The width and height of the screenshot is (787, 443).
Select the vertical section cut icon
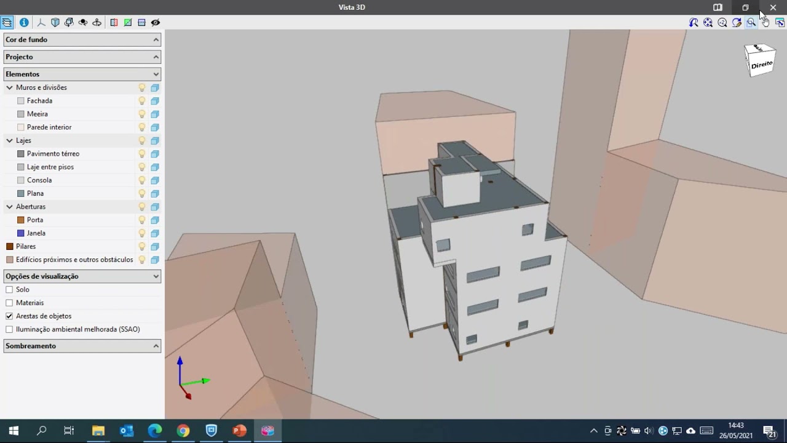[x=114, y=22]
